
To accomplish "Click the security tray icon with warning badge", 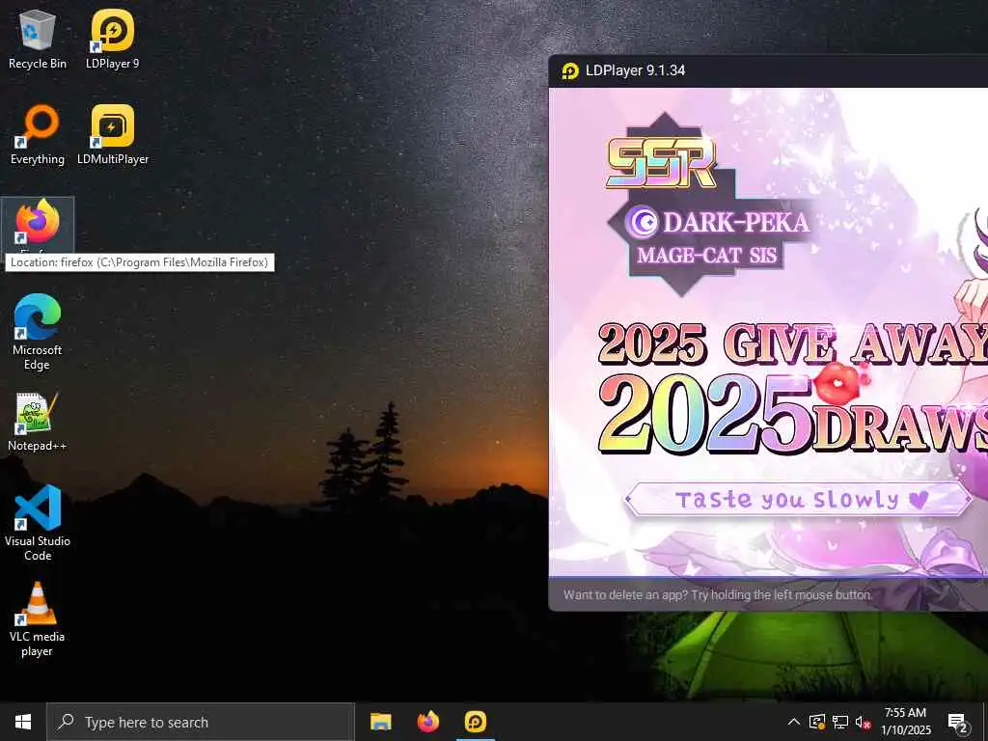I will point(817,722).
